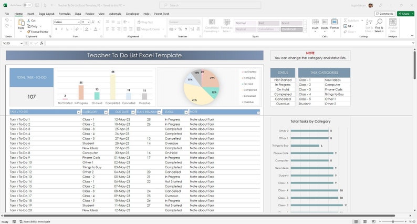
Task: Open the STATUS column filter dropdown
Action: tap(186, 113)
